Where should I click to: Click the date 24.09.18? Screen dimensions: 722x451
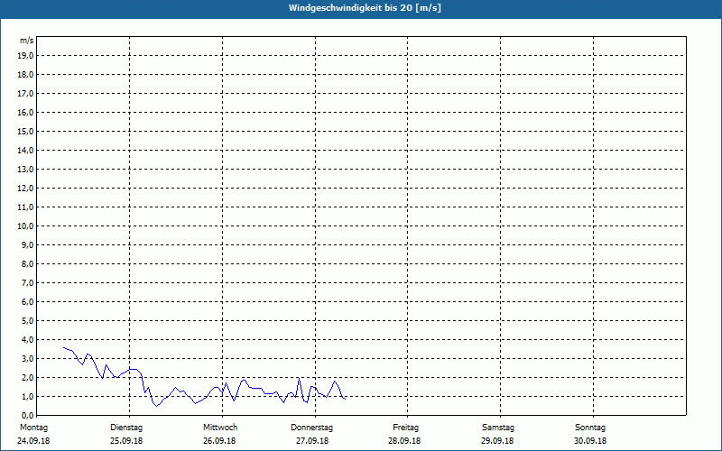point(33,441)
